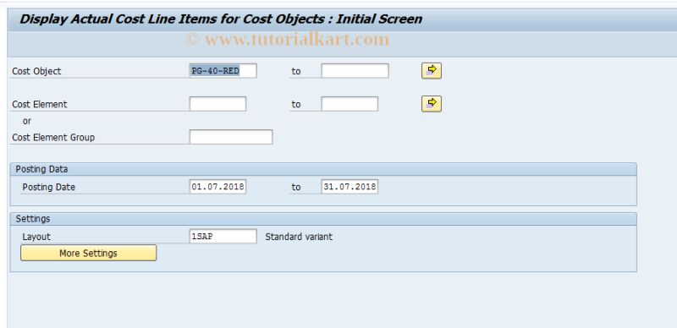
Task: Focus the Cost Element Group field
Action: (231, 137)
